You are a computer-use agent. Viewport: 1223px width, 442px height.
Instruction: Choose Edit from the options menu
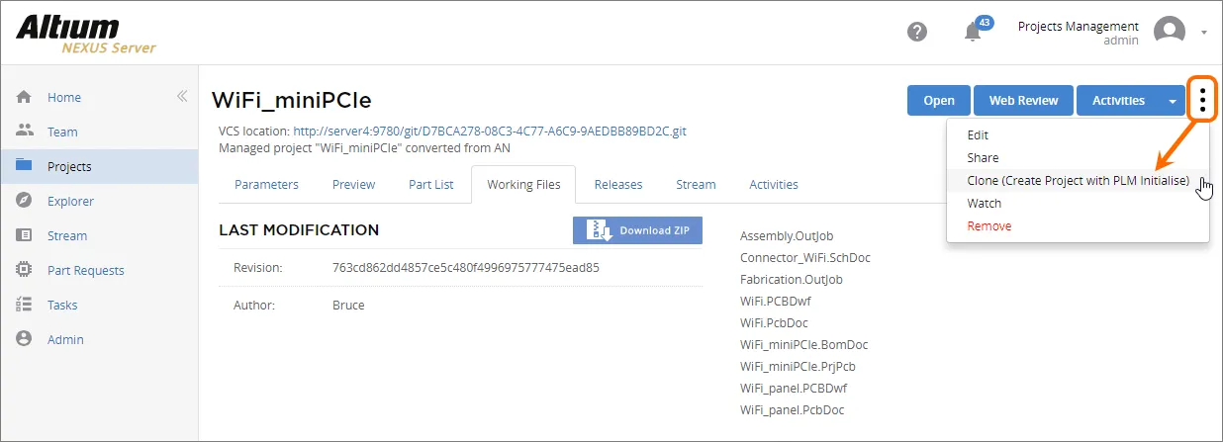coord(978,135)
